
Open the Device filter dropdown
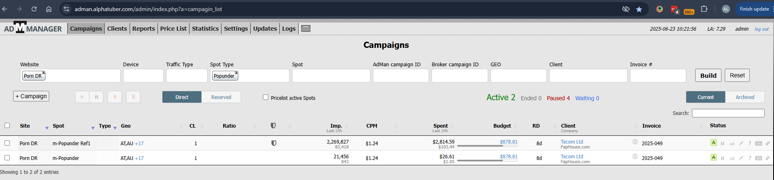click(x=143, y=76)
